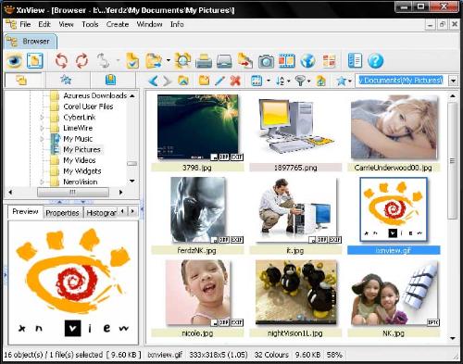Click the red X delete icon

(x=235, y=81)
